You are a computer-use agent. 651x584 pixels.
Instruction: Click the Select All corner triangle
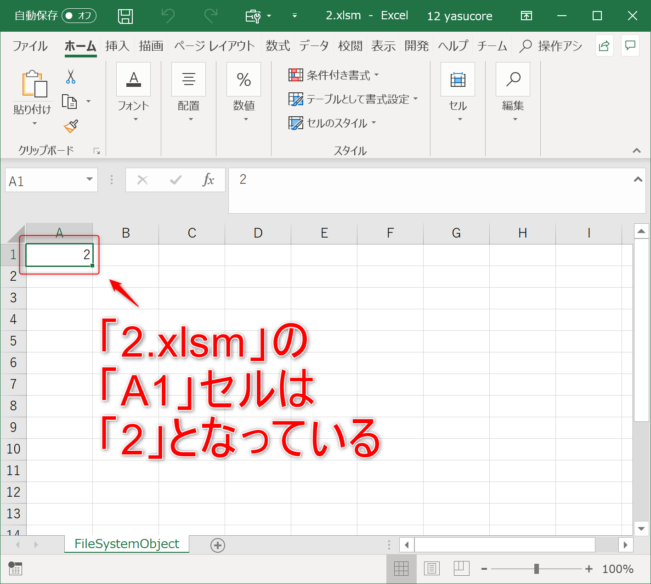click(x=16, y=233)
